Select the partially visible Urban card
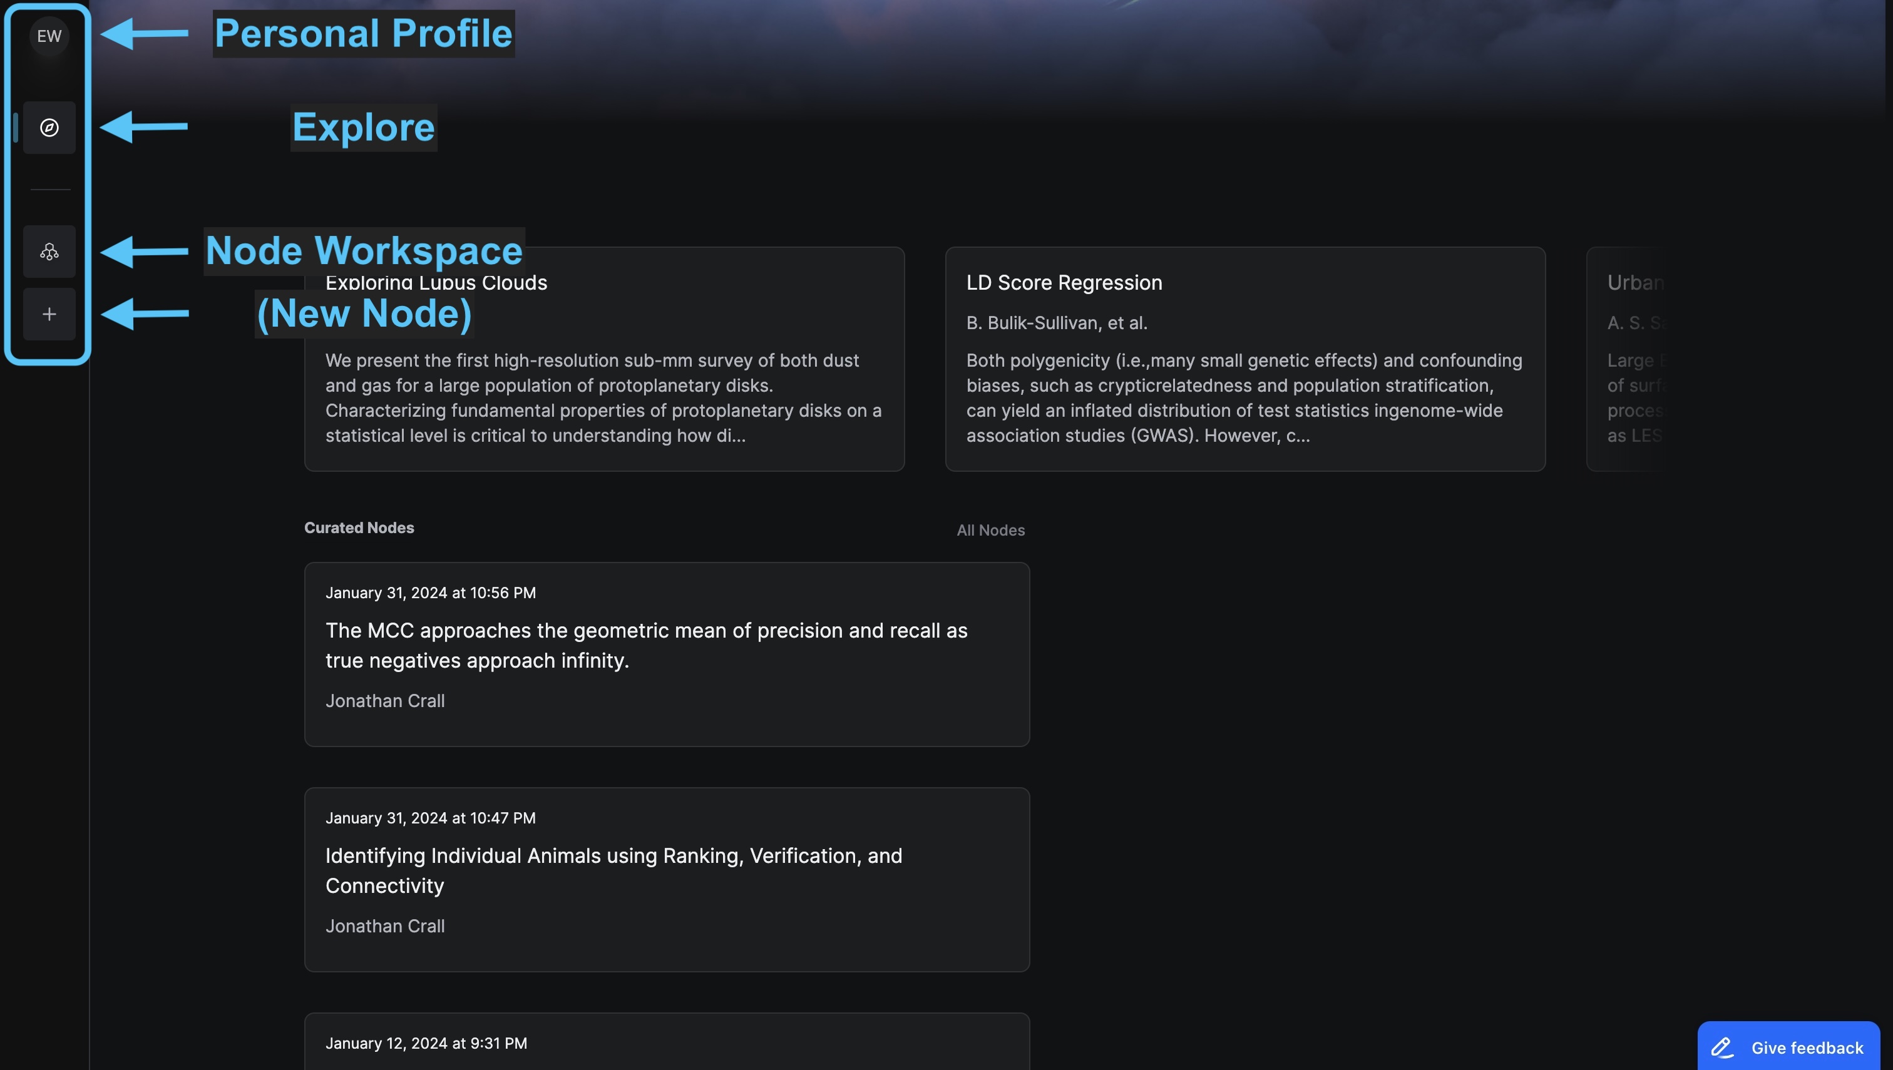 (1624, 359)
